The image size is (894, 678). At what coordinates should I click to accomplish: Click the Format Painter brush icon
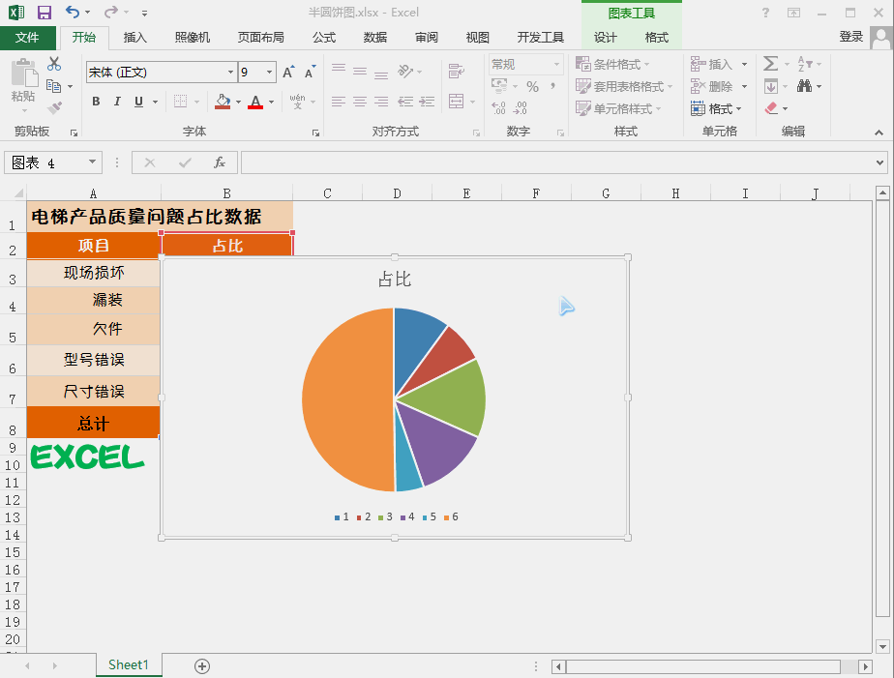coord(54,107)
